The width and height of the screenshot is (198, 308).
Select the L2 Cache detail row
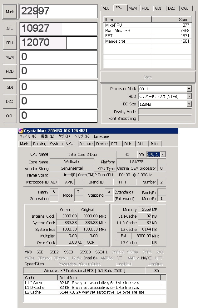pos(95,292)
